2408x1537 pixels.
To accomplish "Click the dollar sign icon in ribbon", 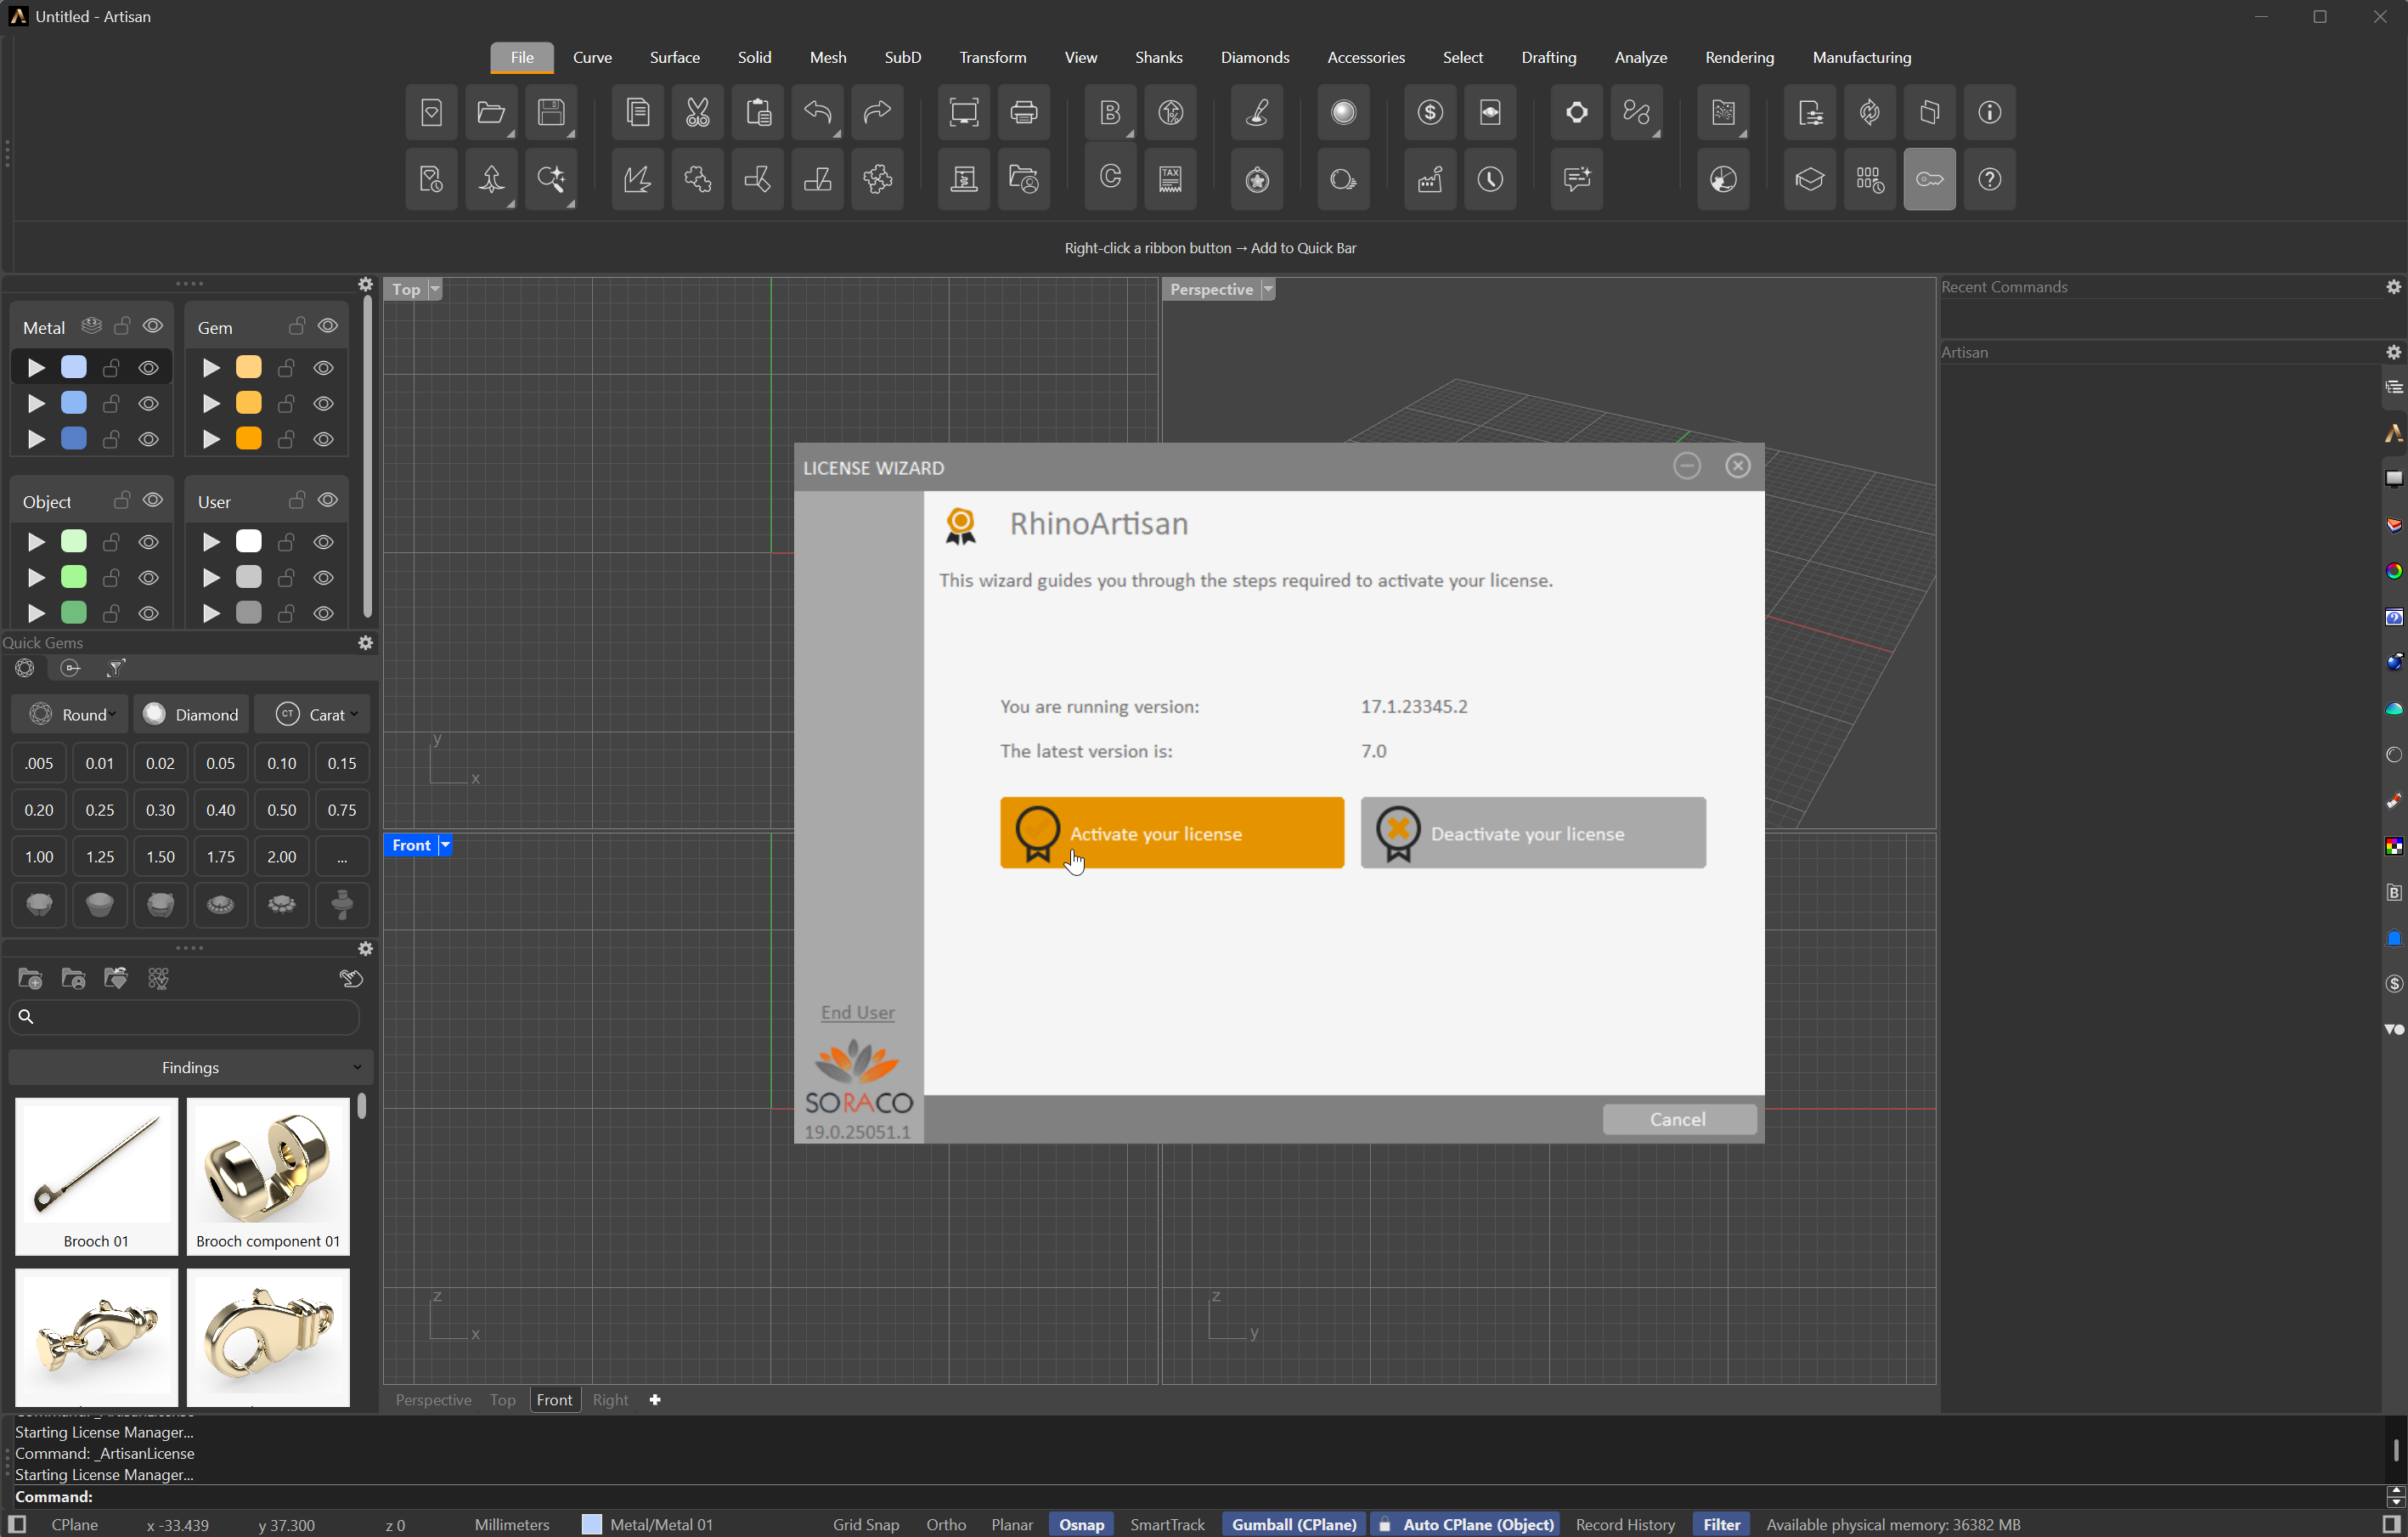I will click(x=1430, y=112).
